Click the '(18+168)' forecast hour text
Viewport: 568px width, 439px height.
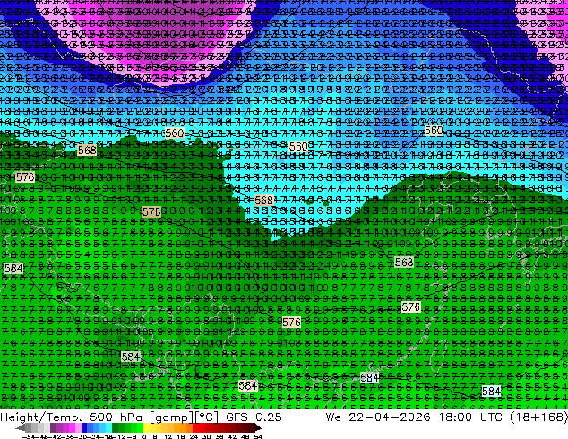(x=538, y=417)
